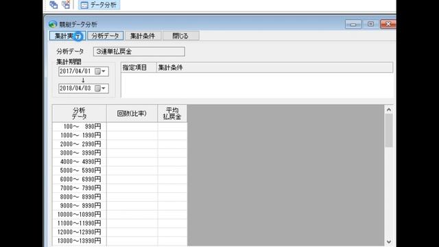Click the 閉じる button
Viewport: 439px width, 247px height.
click(180, 36)
